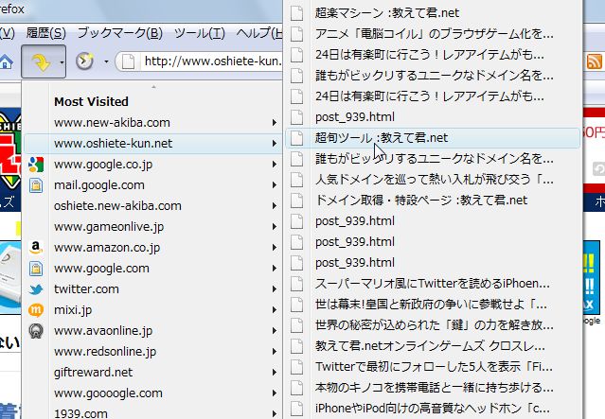This screenshot has height=419, width=605.
Task: Click the Google favicon beside www.google.co.jp
Action: (x=36, y=165)
